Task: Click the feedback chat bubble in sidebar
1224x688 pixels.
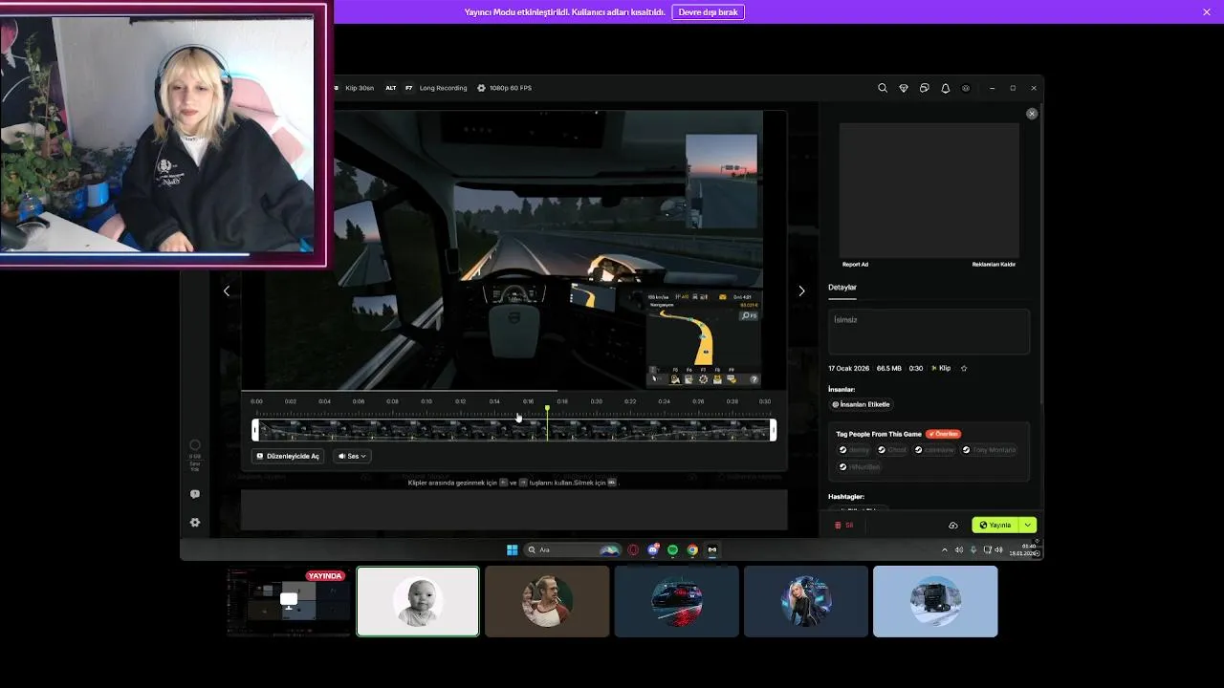Action: pos(195,494)
